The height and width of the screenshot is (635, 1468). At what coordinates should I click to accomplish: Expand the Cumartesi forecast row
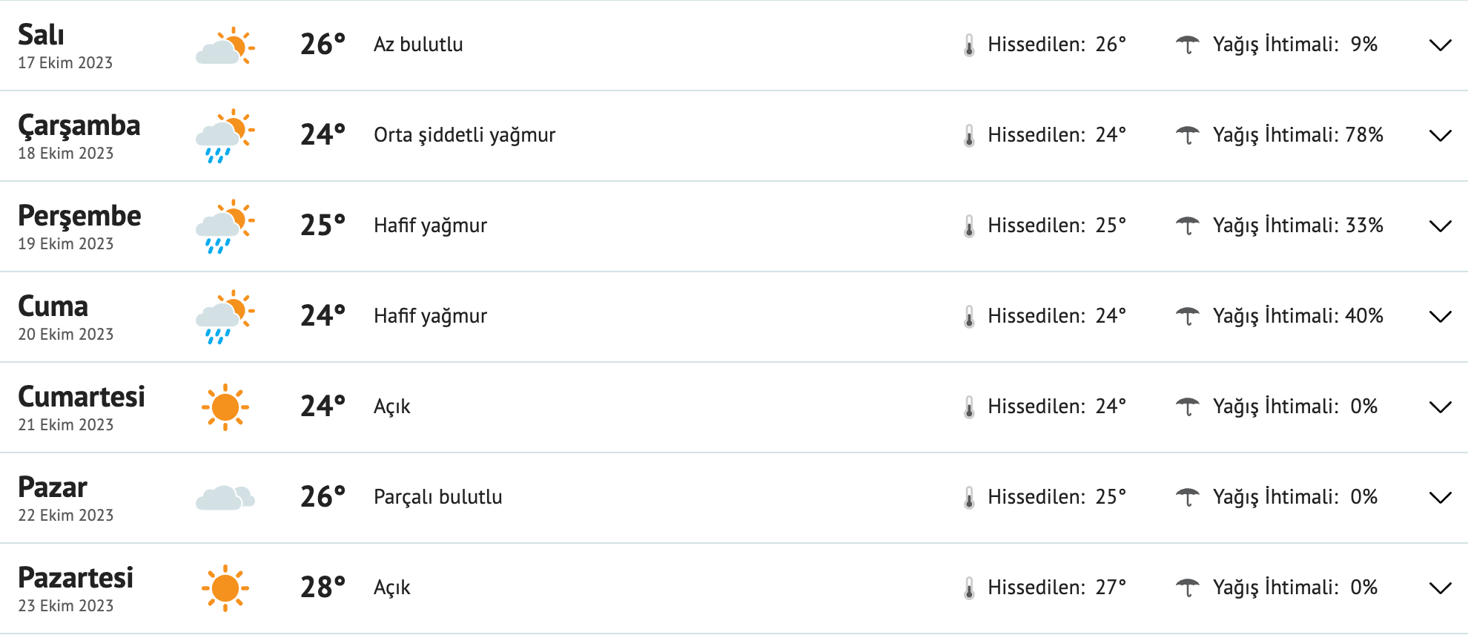tap(1440, 407)
